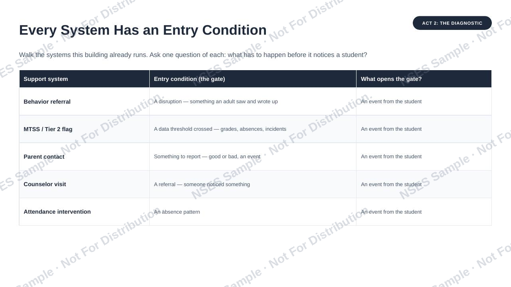
Task: Select An event from the student in MTSS row
Action: [391, 129]
